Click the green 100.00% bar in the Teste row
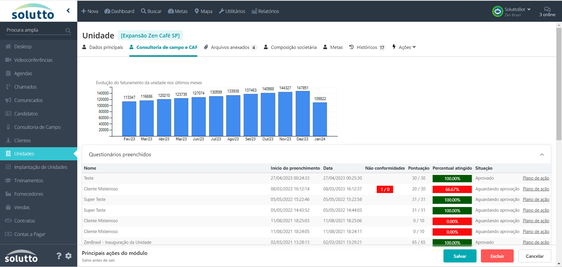Screen dimensions: 562x267 [452, 179]
